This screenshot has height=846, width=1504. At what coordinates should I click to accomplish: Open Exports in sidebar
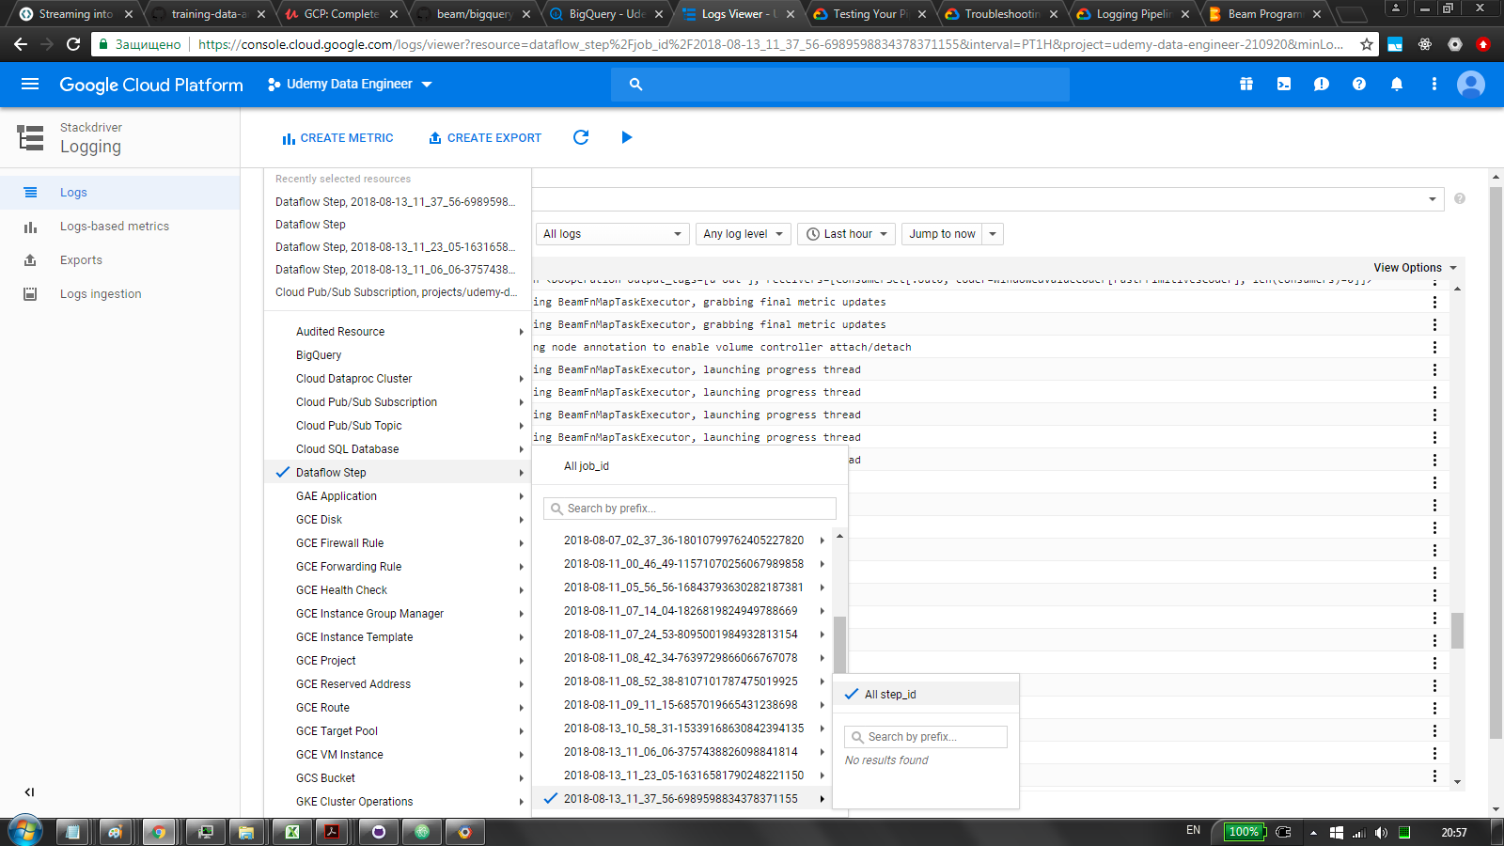pyautogui.click(x=81, y=260)
